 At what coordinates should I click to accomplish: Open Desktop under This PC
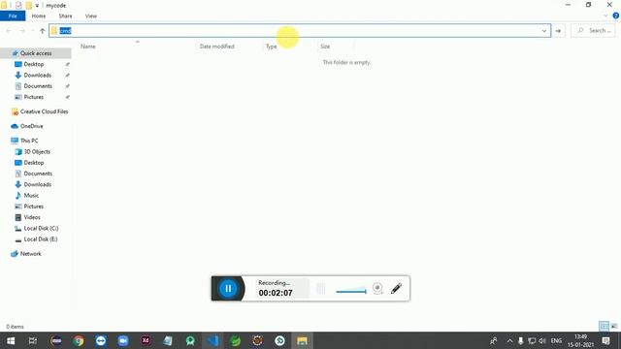point(34,163)
